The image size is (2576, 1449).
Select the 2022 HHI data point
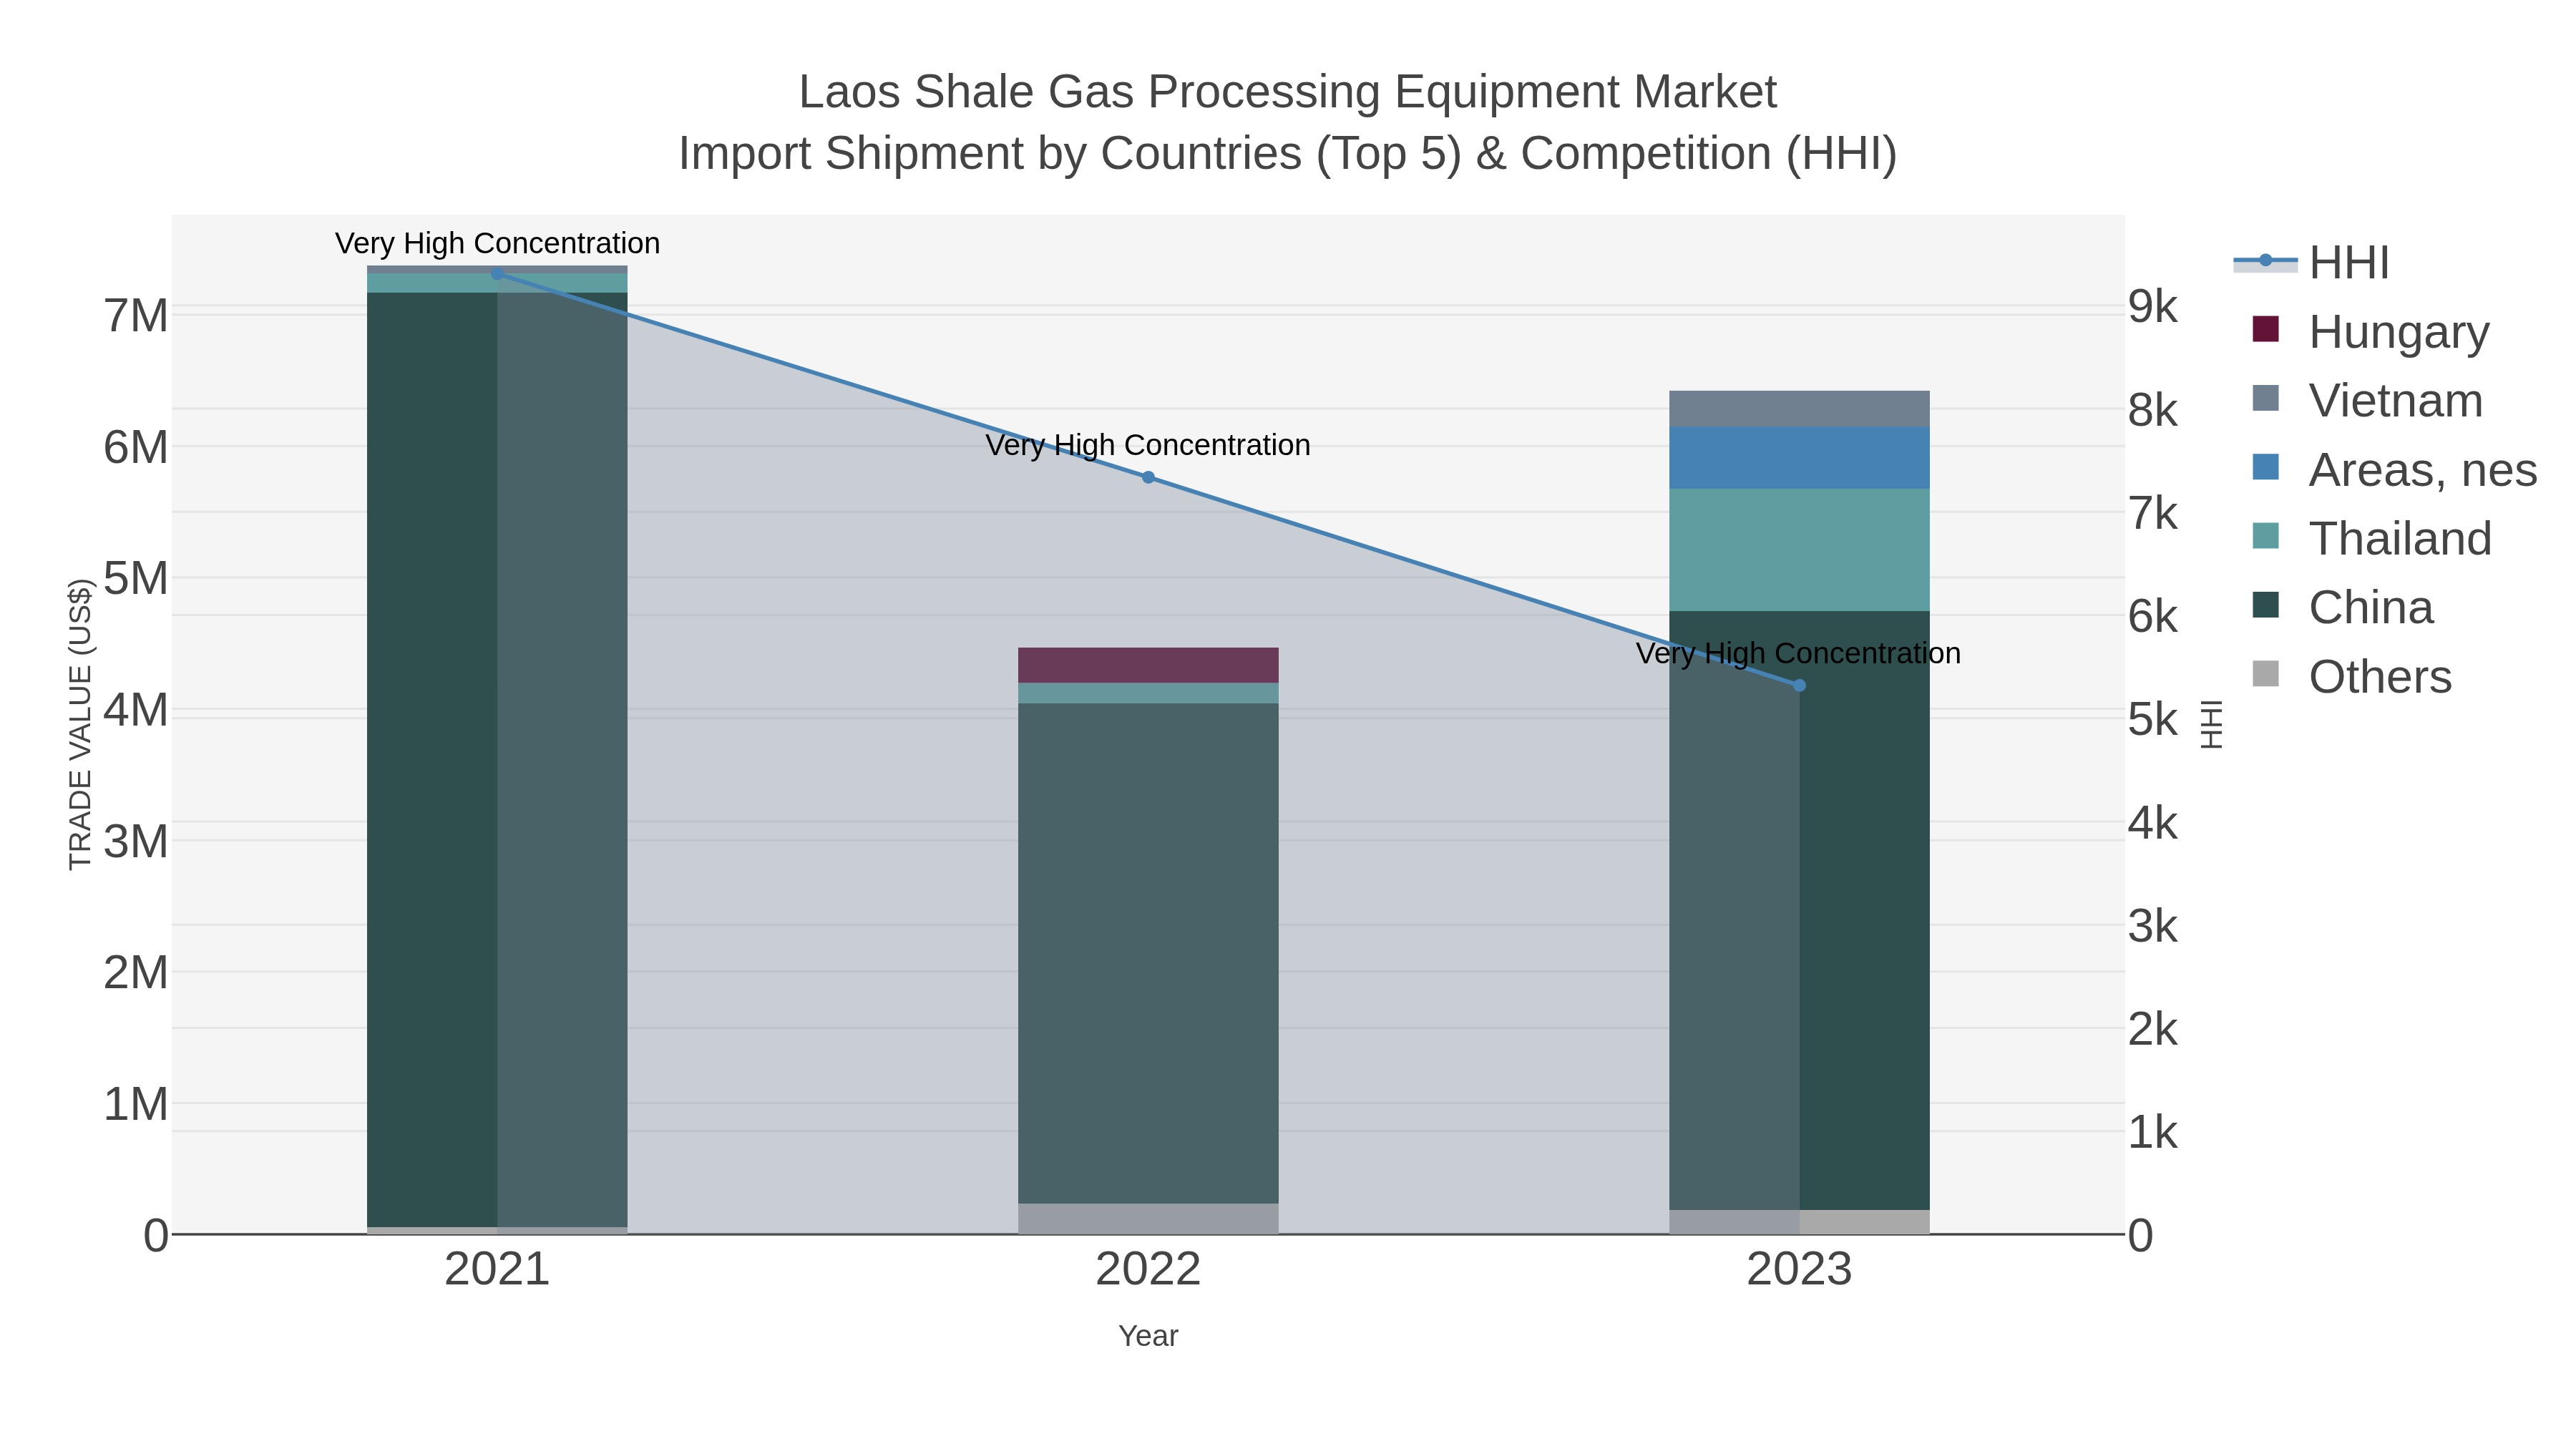1148,477
